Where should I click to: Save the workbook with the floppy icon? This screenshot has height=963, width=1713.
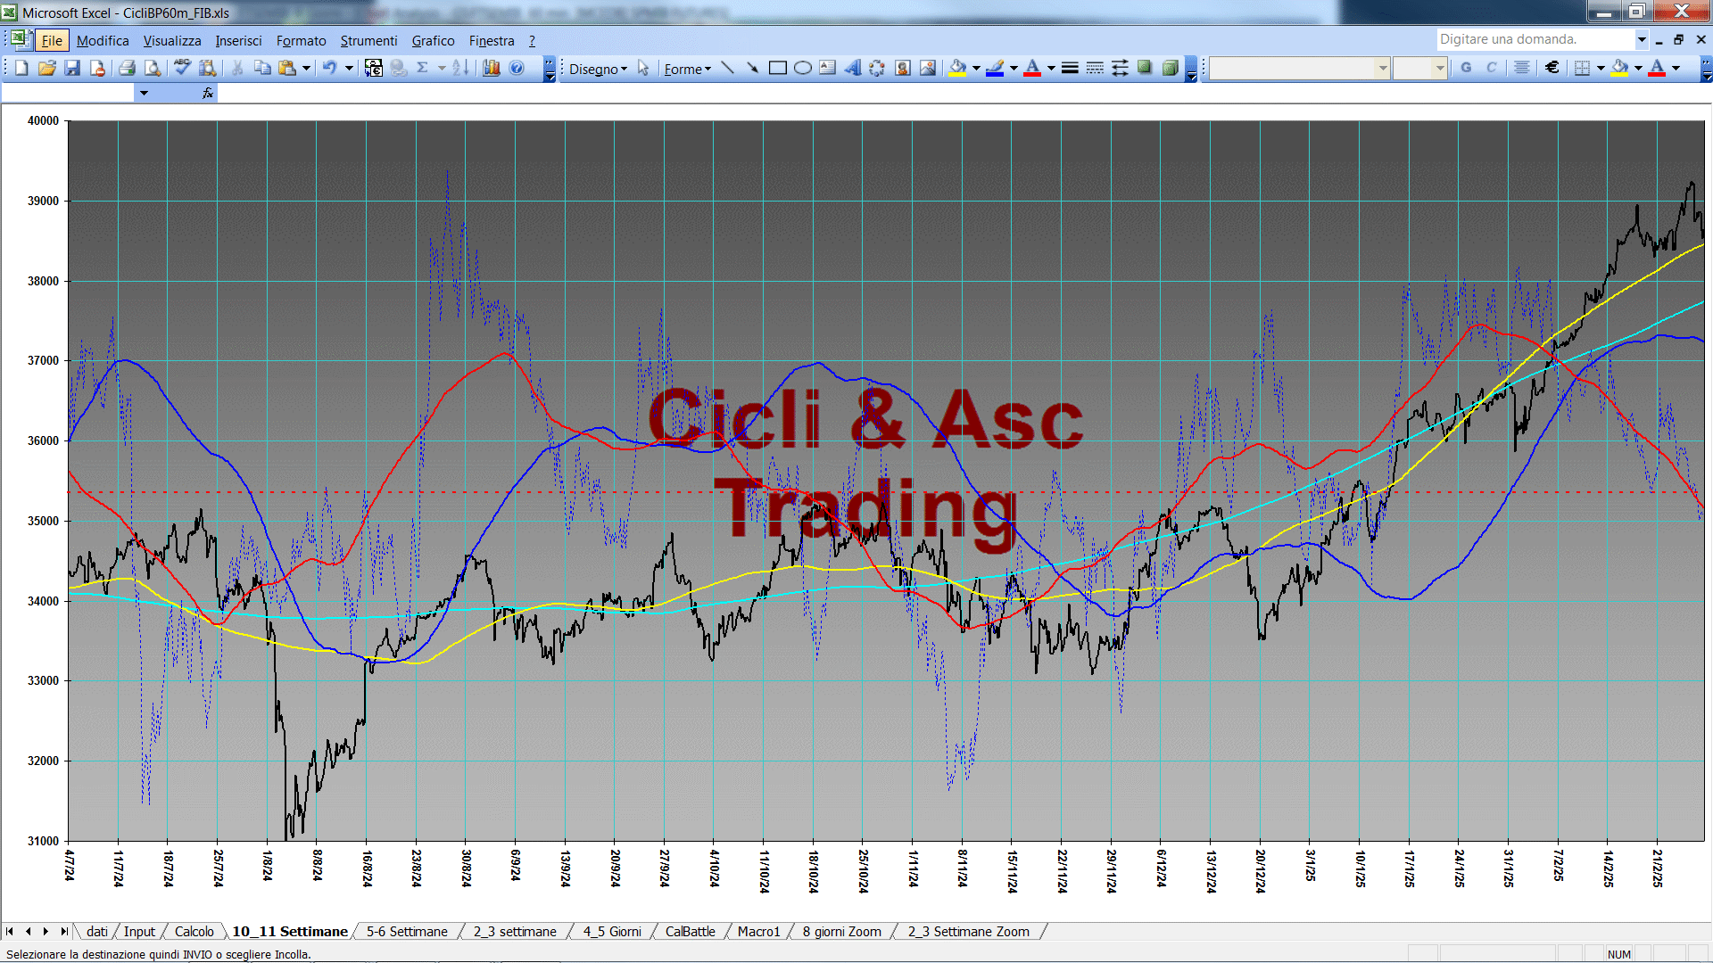[x=72, y=68]
